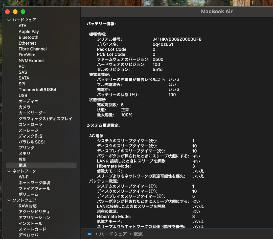Collapse the ハードウェア section in the sidebar

tap(9, 20)
